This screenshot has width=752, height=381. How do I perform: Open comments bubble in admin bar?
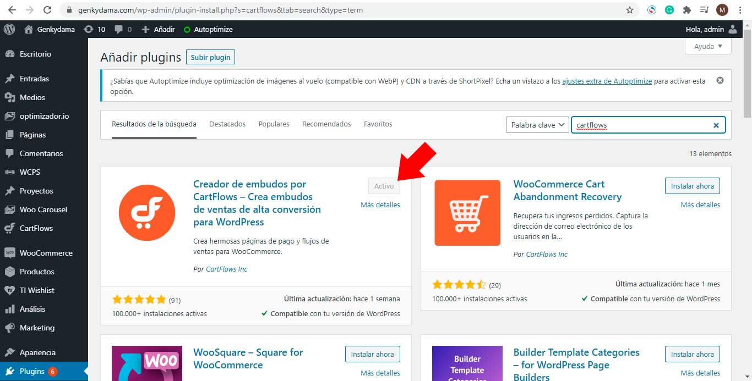tap(123, 29)
